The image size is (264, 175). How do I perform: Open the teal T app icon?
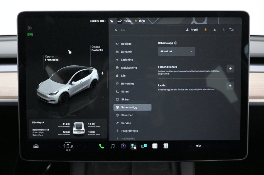tap(144, 146)
